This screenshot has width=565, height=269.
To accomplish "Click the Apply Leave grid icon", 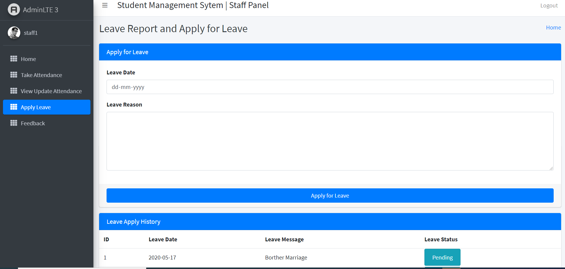I will tap(14, 107).
